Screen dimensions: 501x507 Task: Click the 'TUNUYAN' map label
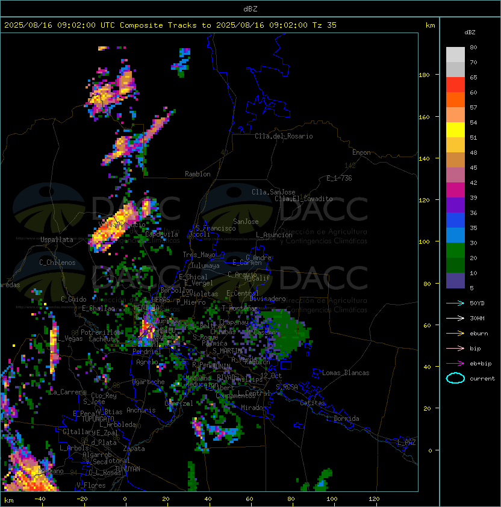click(x=128, y=469)
